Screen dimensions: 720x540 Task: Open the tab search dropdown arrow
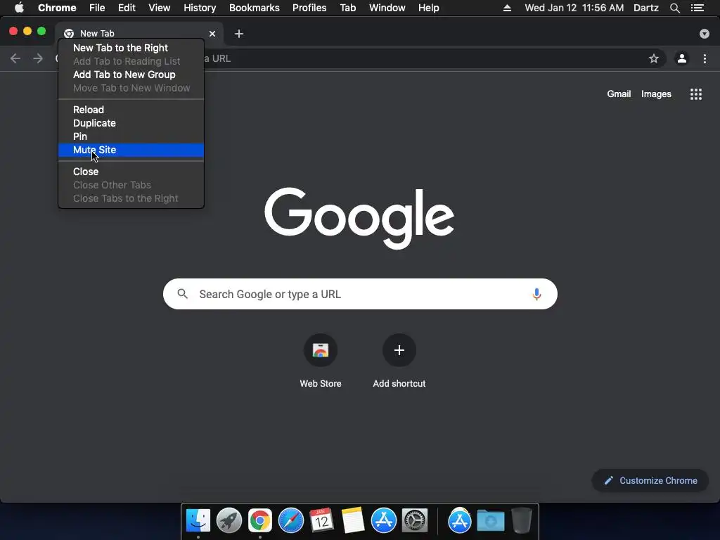coord(705,34)
